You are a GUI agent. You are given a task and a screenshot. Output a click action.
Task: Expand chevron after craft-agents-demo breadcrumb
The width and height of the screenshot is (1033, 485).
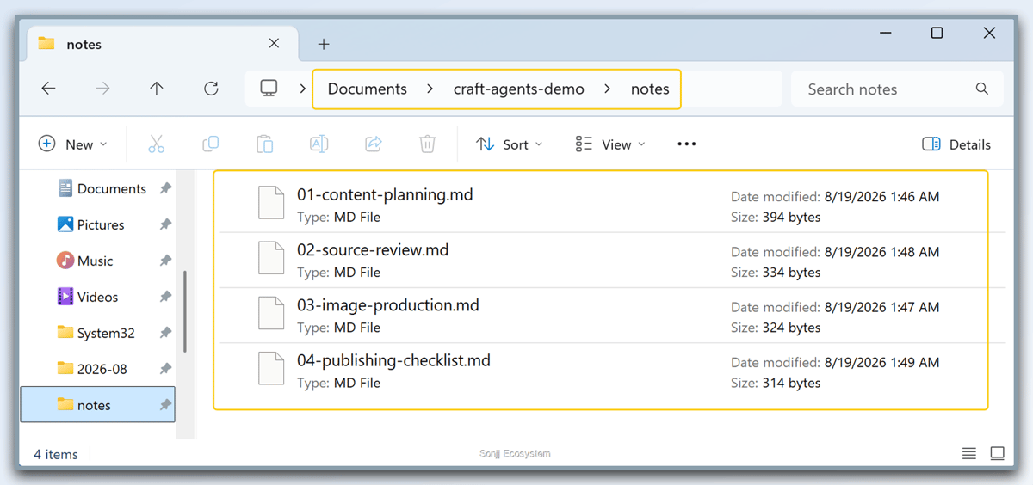pos(608,89)
